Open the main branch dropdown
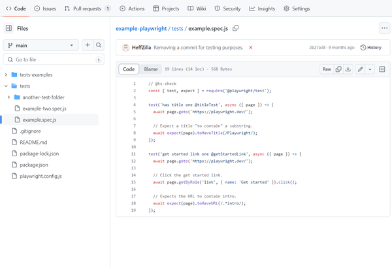392x268 pixels. 41,45
